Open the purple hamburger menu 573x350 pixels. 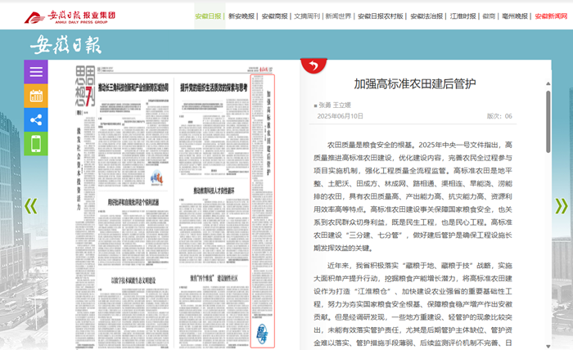(36, 72)
